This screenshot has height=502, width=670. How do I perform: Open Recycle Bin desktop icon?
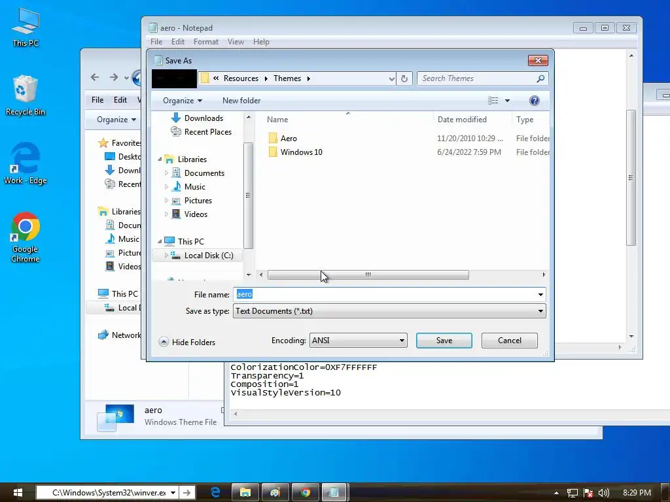point(26,95)
